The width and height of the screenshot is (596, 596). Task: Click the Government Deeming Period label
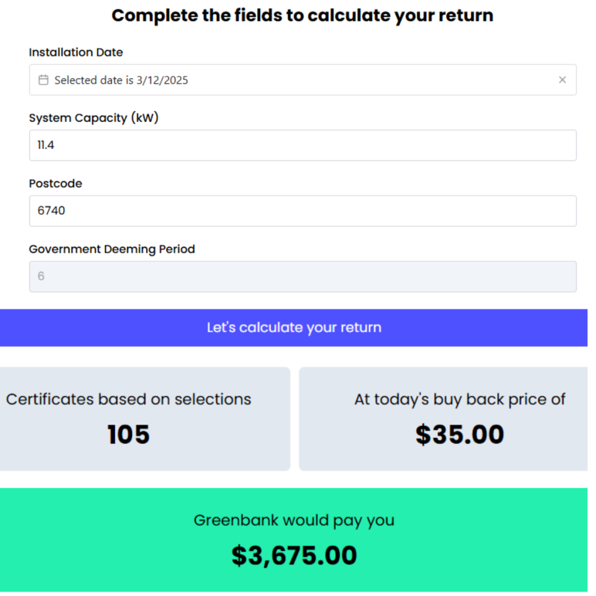[x=112, y=249]
